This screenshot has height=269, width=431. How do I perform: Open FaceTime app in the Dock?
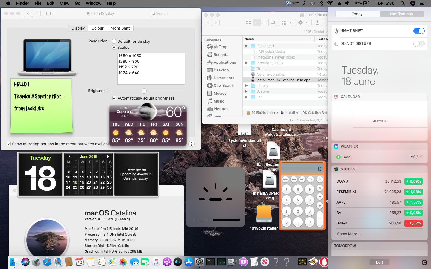[145, 262]
